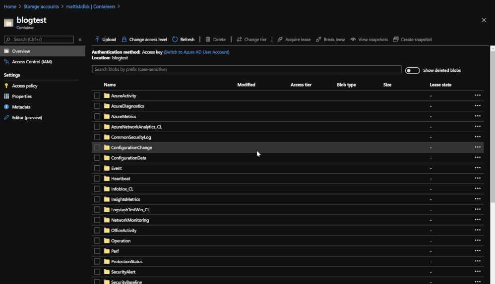Screen dimensions: 495x284
Task: Focus the sidebar Search (Ctrl+/) field
Action: (x=39, y=40)
